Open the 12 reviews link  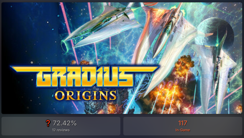(61, 130)
